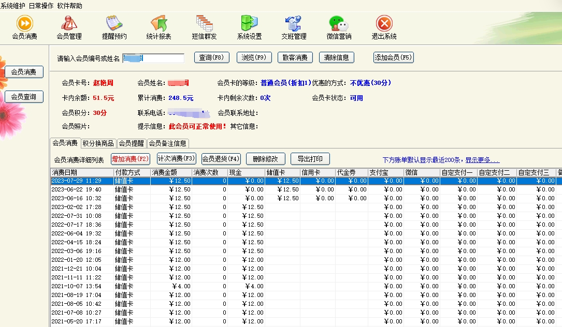This screenshot has height=327, width=562.
Task: Click the 短信群发 toolbar icon
Action: 204,24
